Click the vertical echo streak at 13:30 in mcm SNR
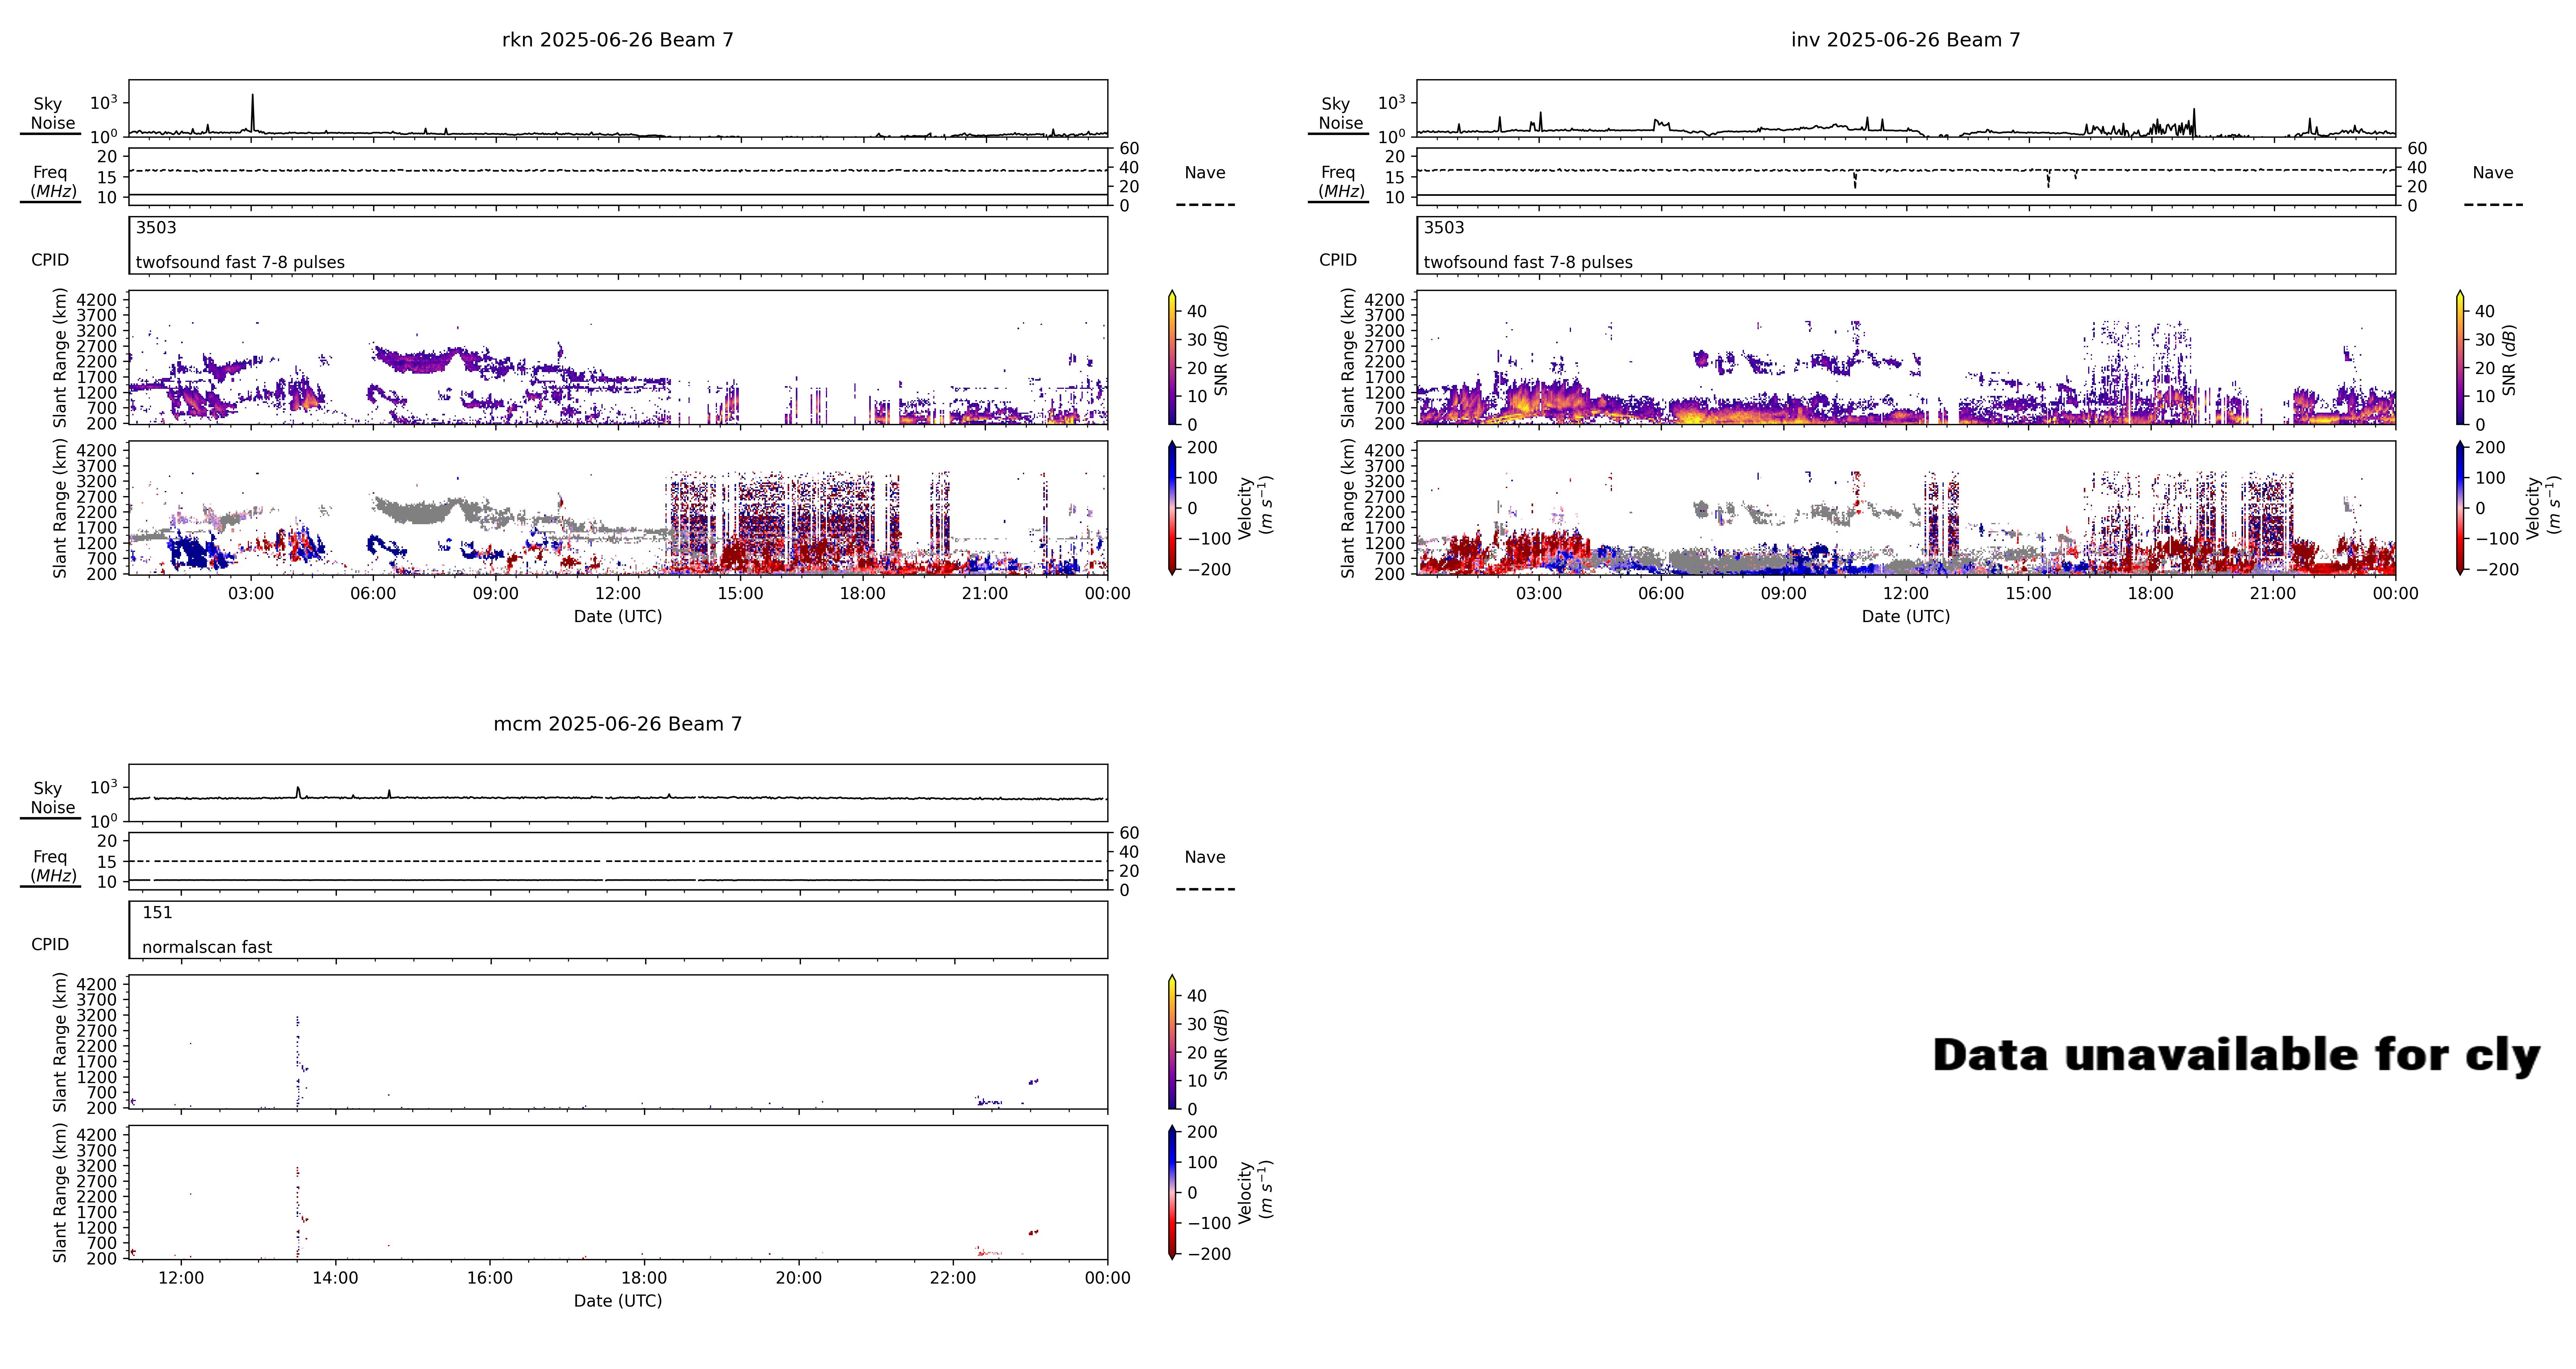The image size is (2576, 1369). pyautogui.click(x=298, y=1062)
